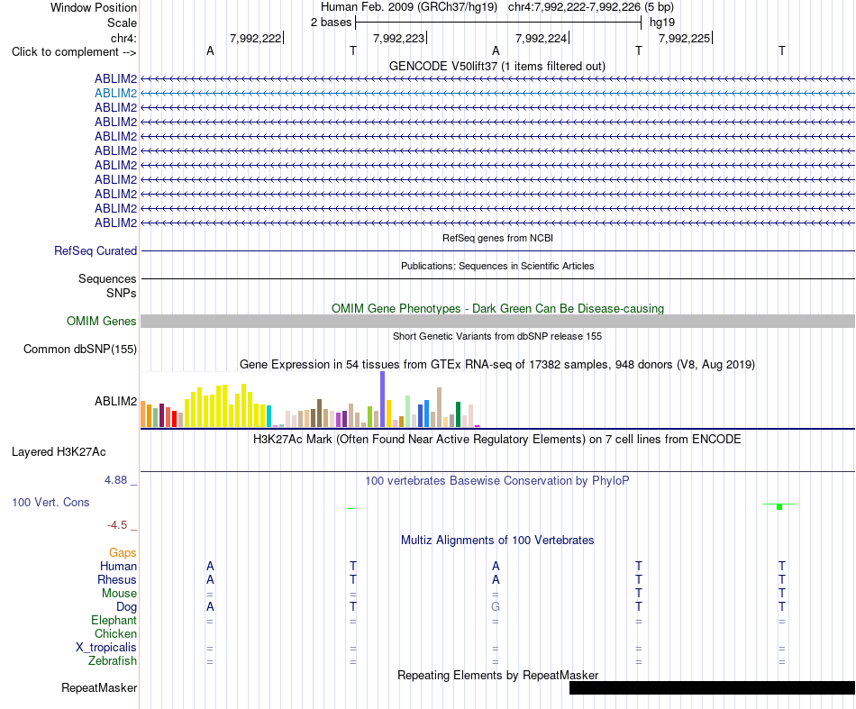Click the dark green bar in GTEx chart
The image size is (856, 709).
pos(458,414)
